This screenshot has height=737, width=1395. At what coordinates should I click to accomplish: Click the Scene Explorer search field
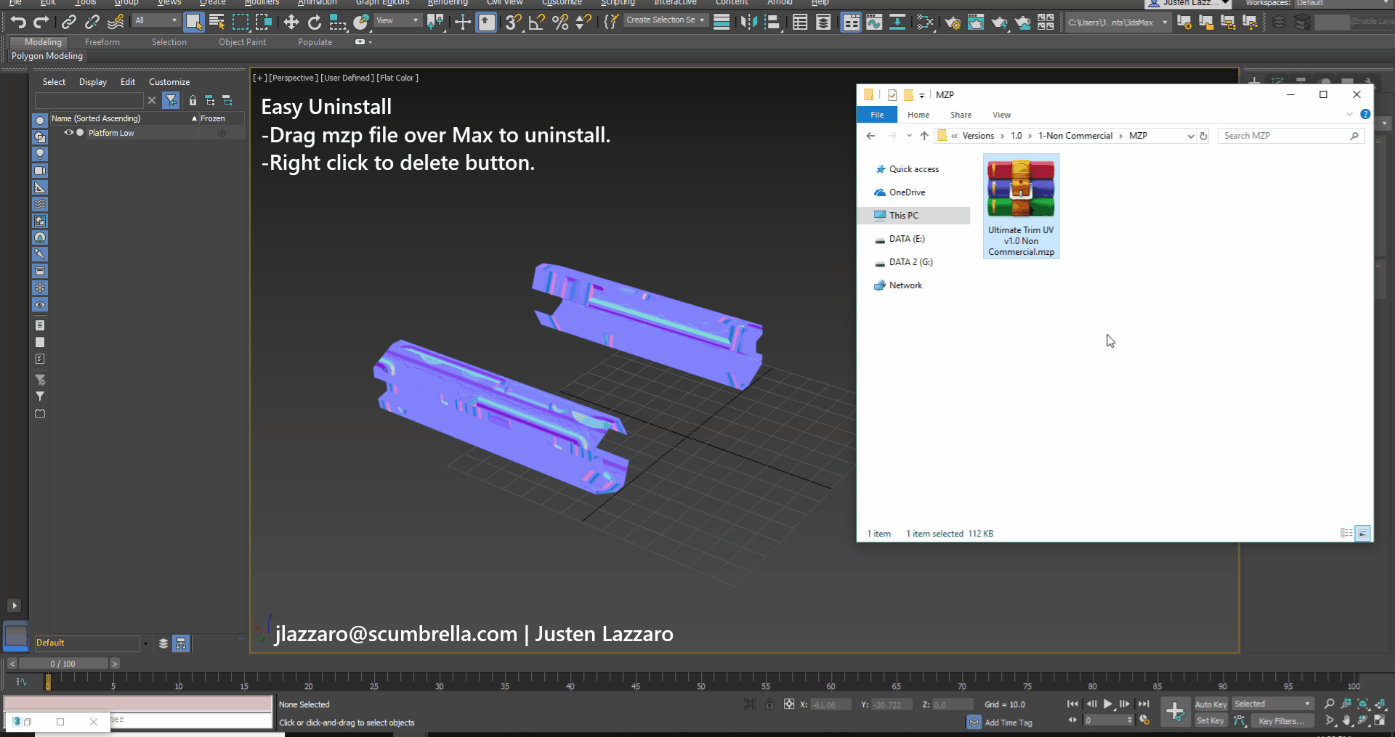tap(89, 100)
